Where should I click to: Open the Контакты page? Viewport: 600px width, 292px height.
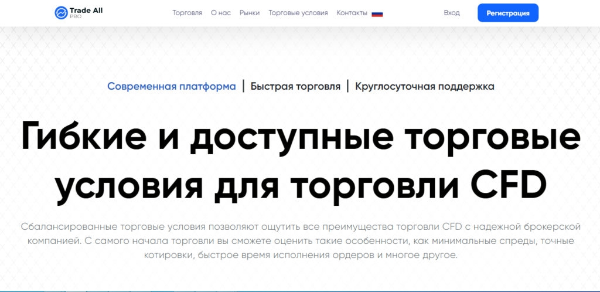pos(352,13)
